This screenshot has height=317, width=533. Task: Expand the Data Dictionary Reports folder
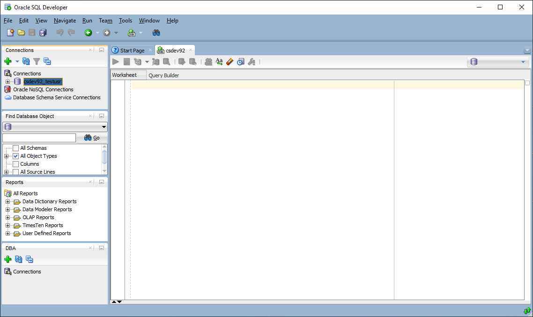point(7,201)
